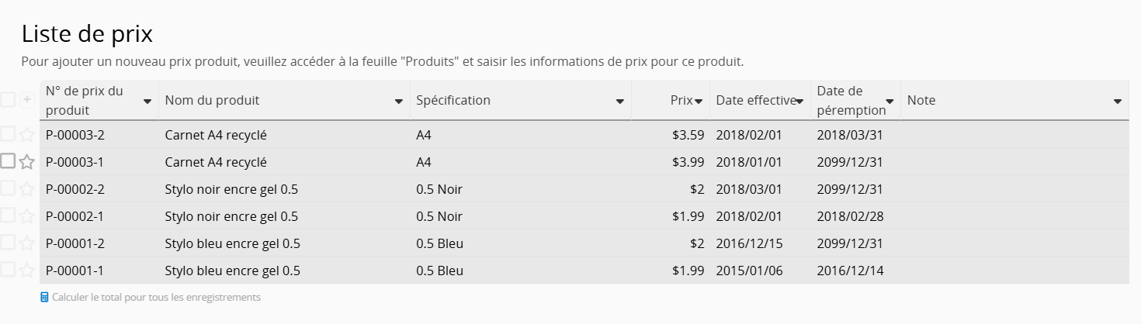The width and height of the screenshot is (1141, 324).
Task: Open the Note column dropdown arrow
Action: pos(1118,102)
